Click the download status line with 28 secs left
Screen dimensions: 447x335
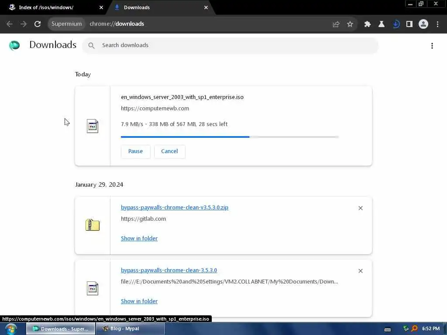(x=174, y=124)
